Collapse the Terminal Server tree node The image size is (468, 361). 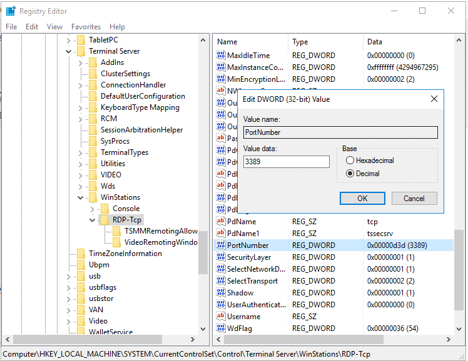tap(69, 51)
